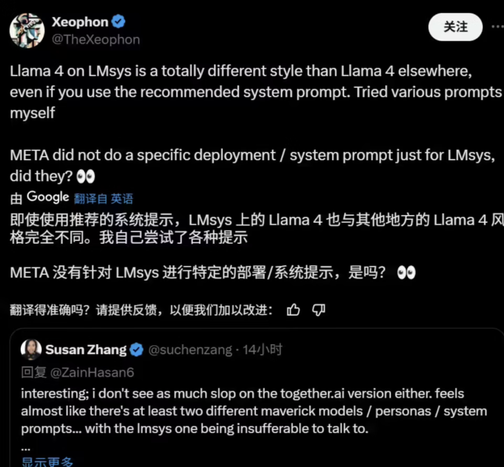This screenshot has height=467, width=504.
Task: Open the quoted tweet body text
Action: (x=254, y=411)
